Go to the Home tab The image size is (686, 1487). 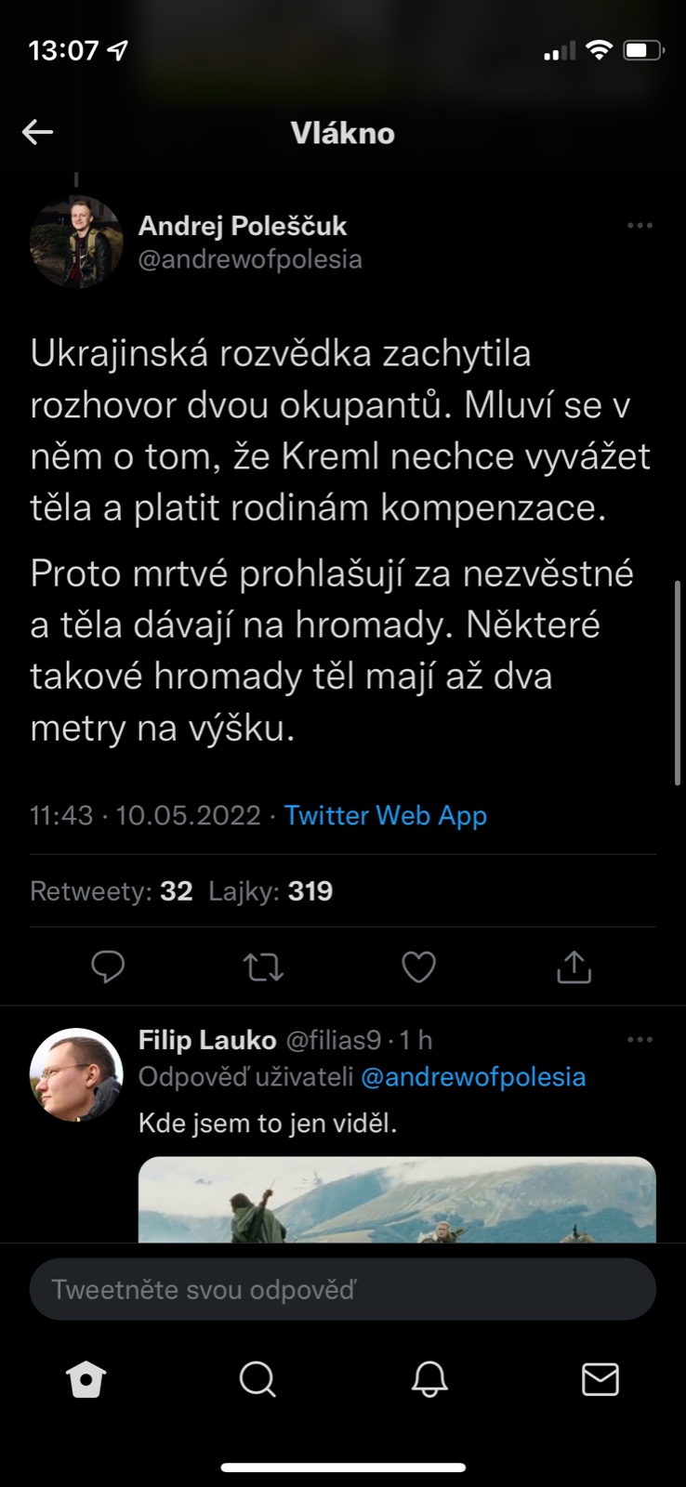[x=86, y=1380]
